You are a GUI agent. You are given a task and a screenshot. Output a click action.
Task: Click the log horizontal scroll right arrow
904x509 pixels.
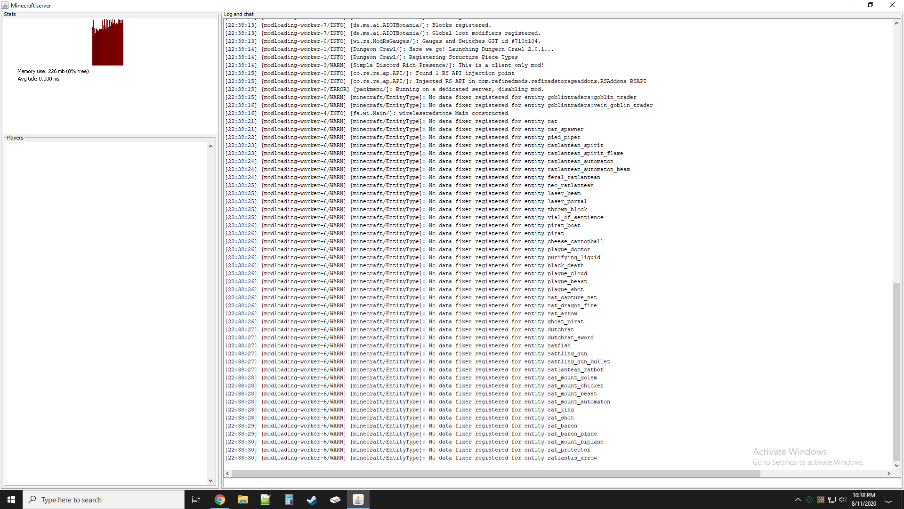click(x=889, y=473)
